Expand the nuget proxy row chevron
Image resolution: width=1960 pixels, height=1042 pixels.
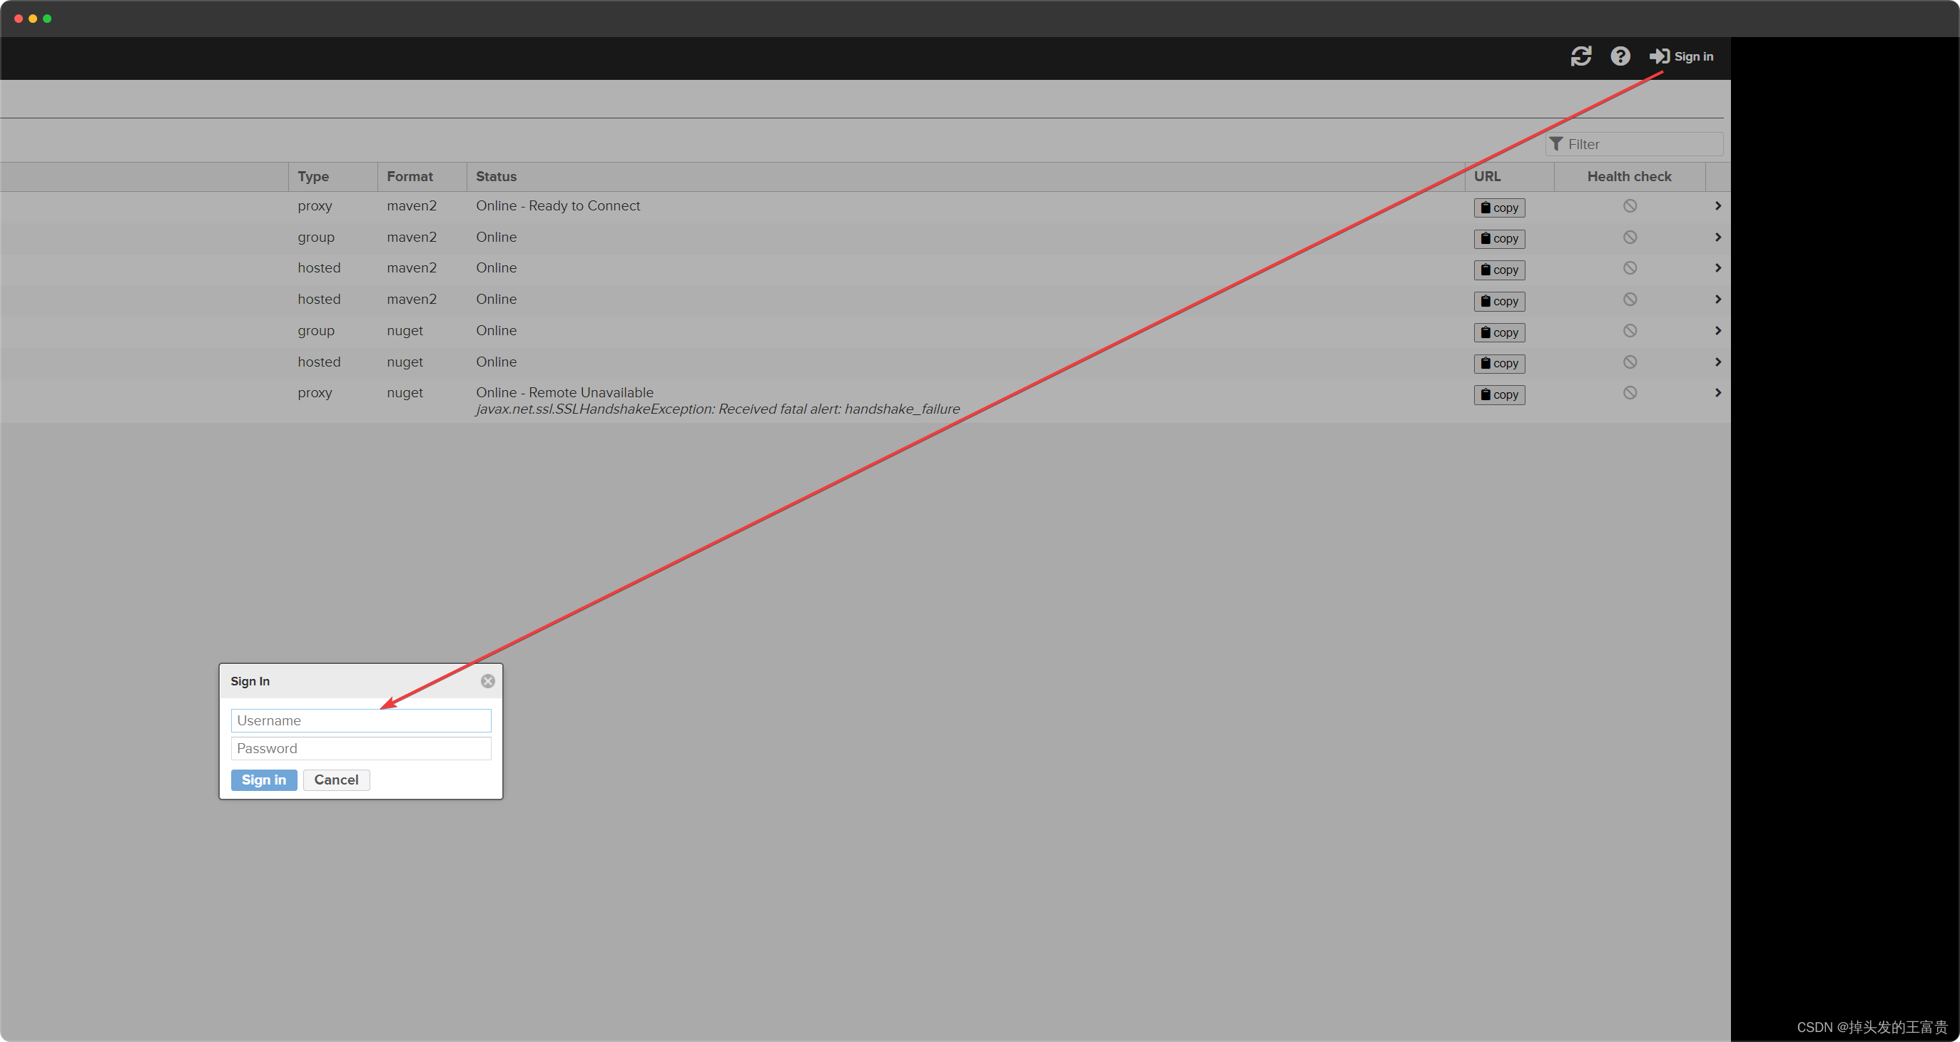(1717, 393)
